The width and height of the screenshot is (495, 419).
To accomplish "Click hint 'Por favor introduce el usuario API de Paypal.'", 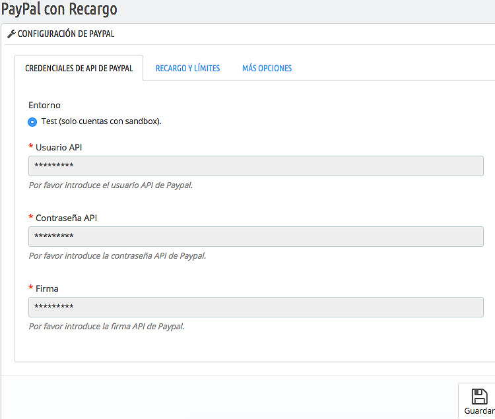I will point(111,185).
